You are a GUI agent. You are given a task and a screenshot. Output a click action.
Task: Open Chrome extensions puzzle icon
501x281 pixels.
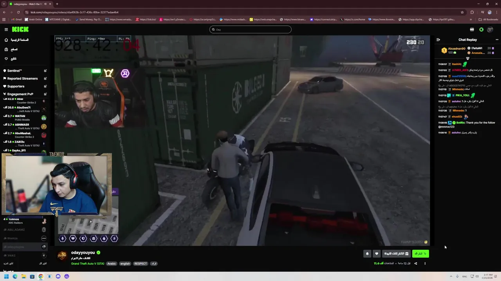pyautogui.click(x=472, y=12)
